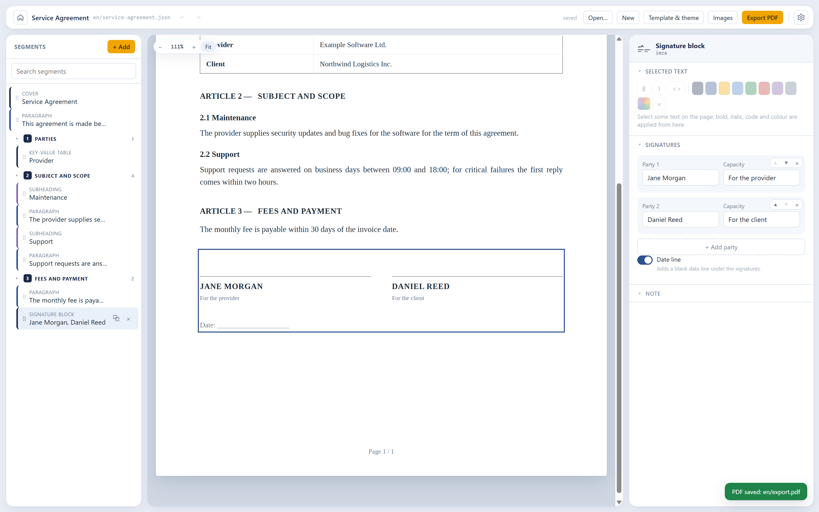
Task: Open the Images menu
Action: point(723,18)
